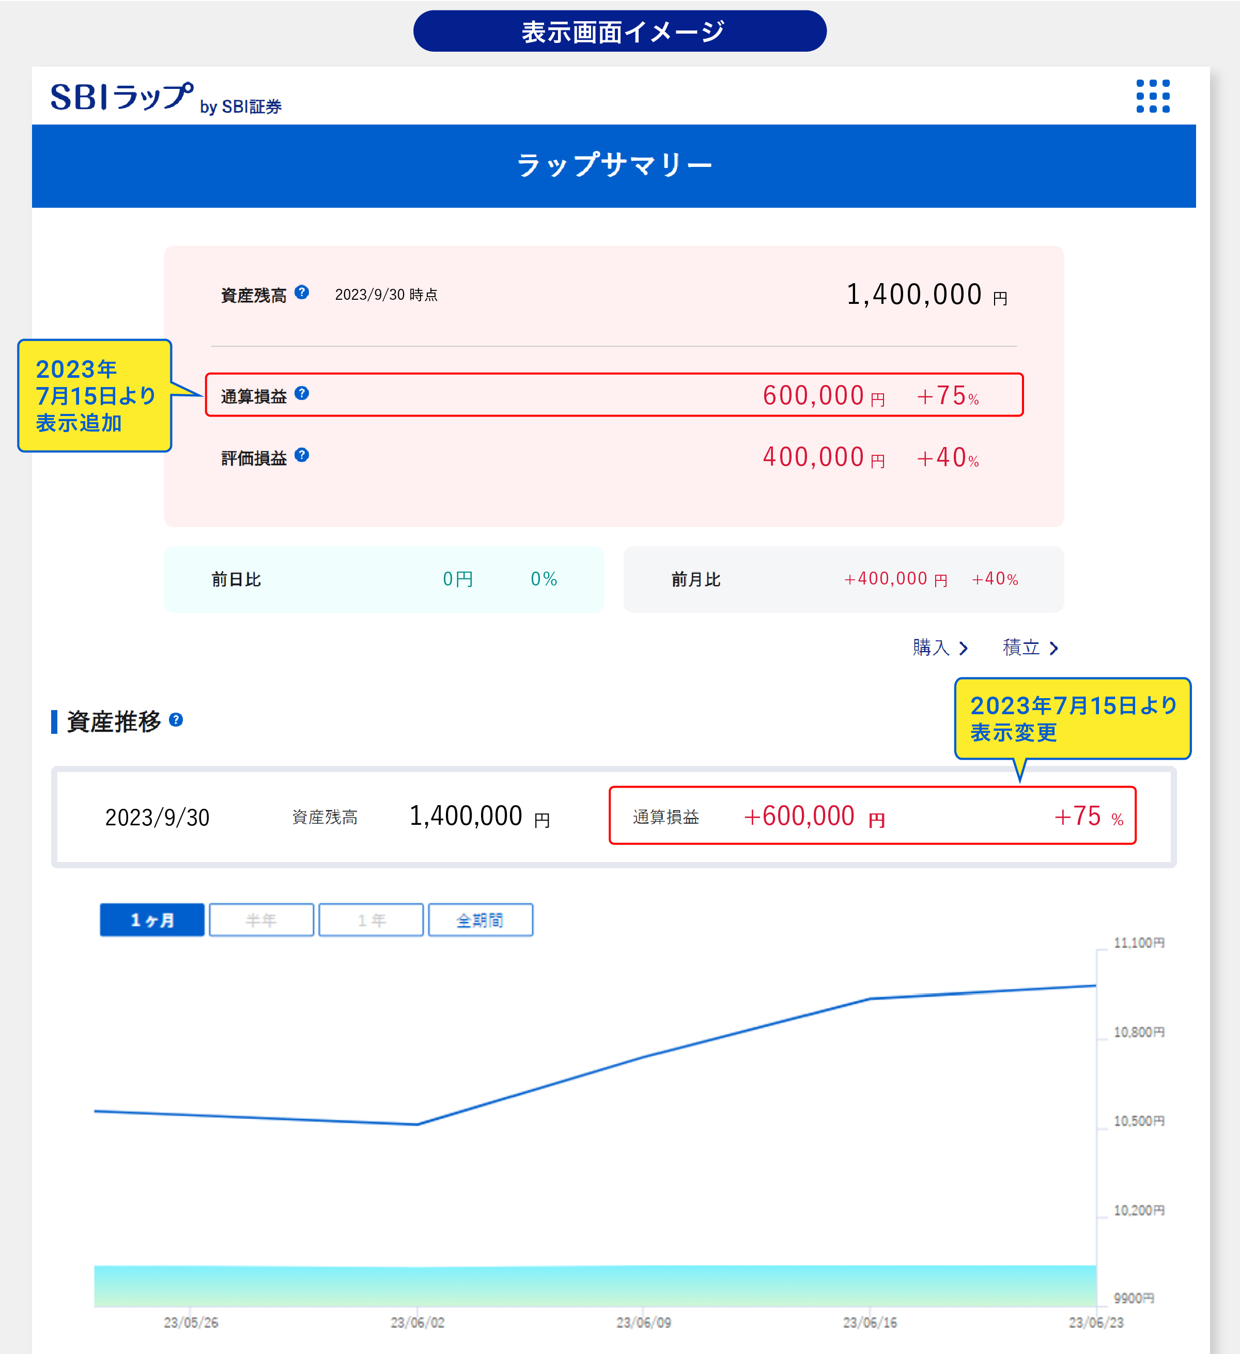Click the 1,400,000 円 balance in summary card
This screenshot has height=1354, width=1240.
coord(926,295)
